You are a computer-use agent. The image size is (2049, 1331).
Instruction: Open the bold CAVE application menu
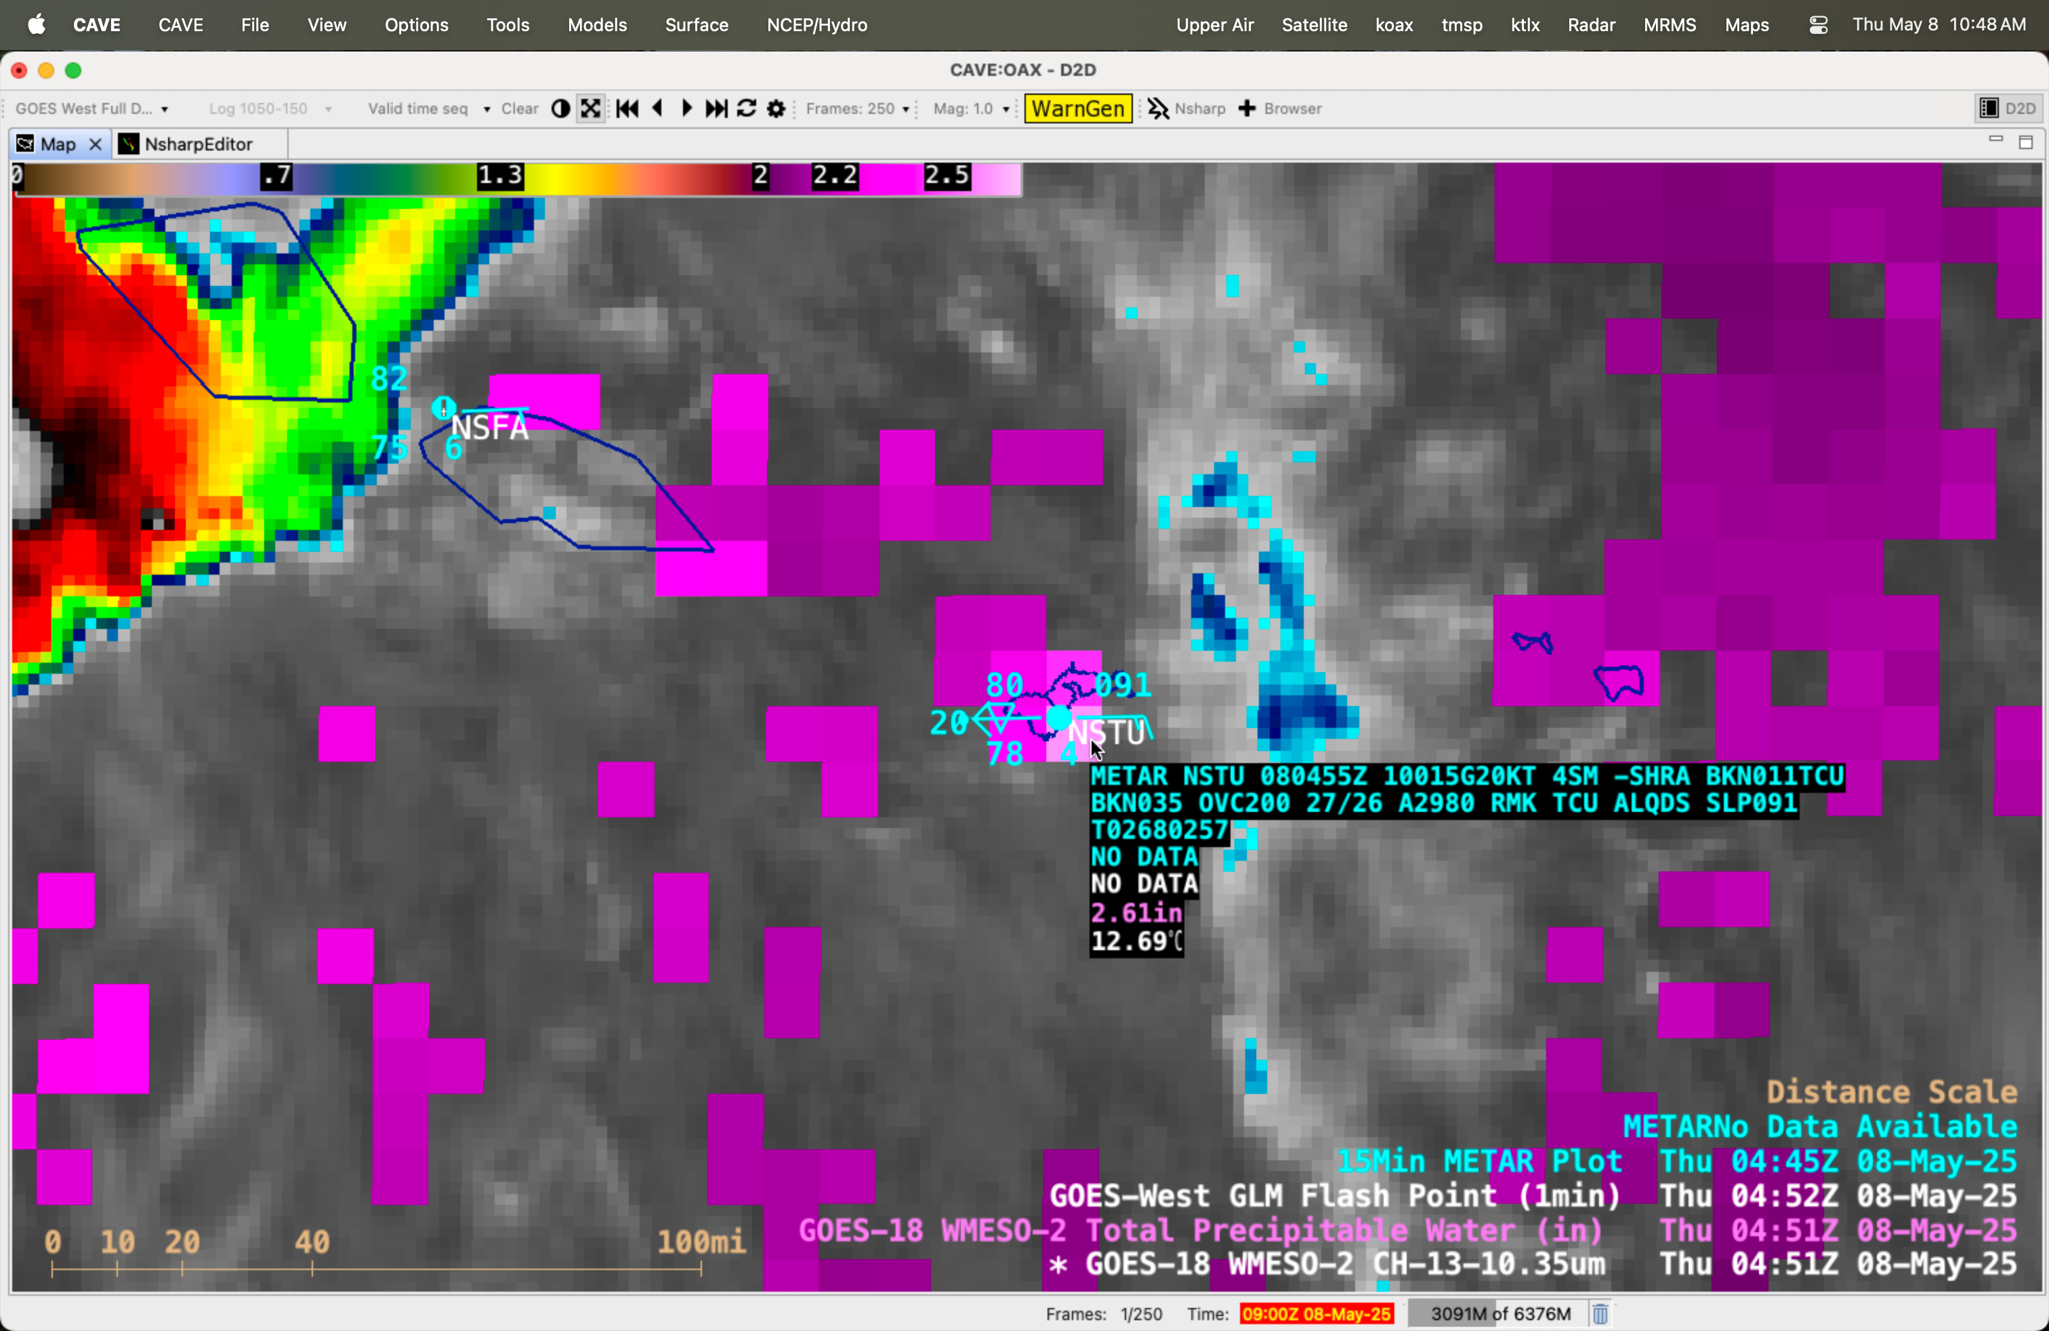[96, 25]
